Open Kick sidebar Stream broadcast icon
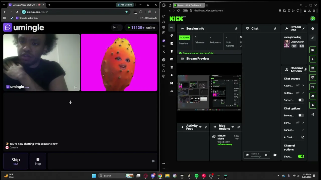Viewport: 321px width, 180px height. click(x=172, y=27)
